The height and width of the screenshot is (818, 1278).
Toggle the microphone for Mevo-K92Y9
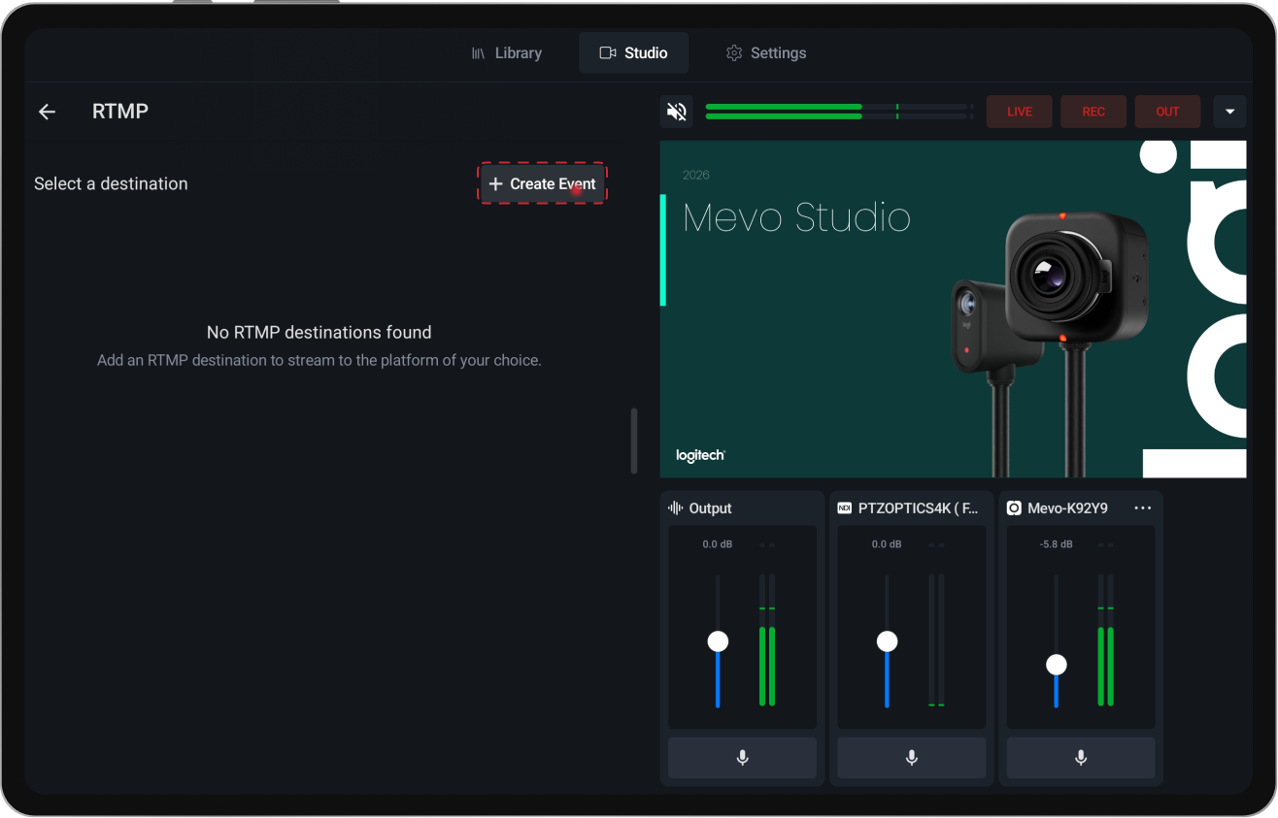(1080, 758)
